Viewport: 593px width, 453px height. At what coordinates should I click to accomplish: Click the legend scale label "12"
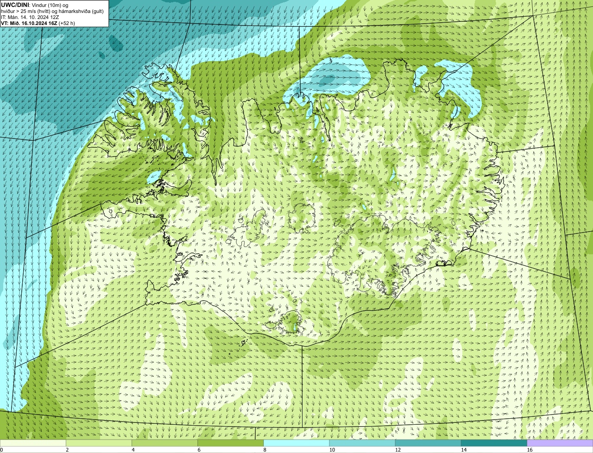click(398, 450)
